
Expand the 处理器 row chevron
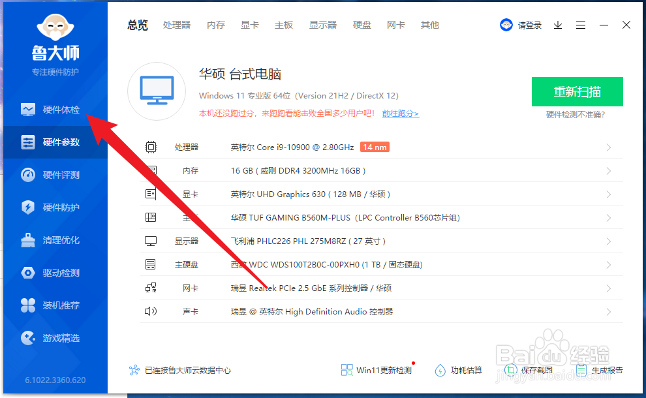click(x=609, y=147)
